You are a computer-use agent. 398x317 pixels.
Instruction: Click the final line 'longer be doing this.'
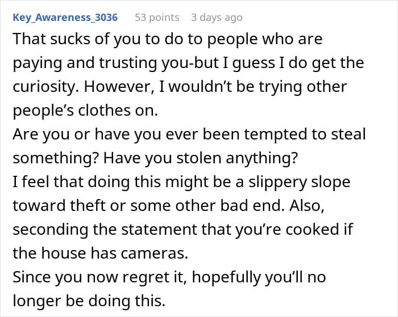[x=89, y=301]
